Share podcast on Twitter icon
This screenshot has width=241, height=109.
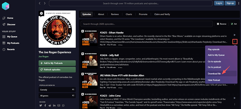[41, 105]
